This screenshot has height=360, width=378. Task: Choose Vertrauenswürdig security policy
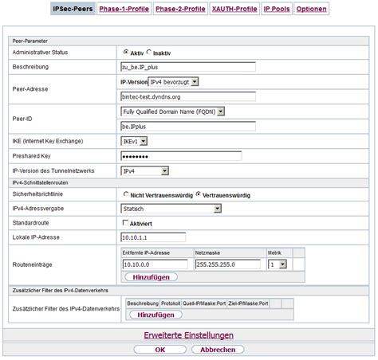click(x=198, y=194)
